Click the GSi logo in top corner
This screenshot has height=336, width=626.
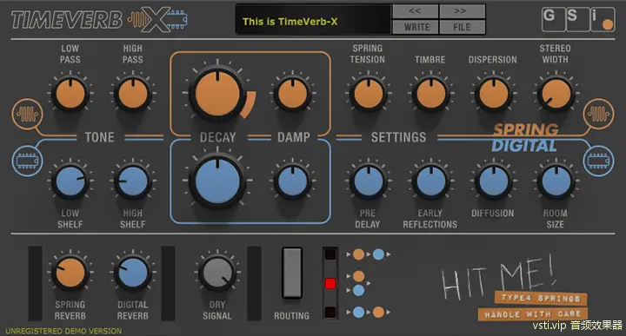[578, 19]
